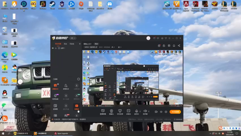Click the orange 关闭直播 stop stream button
Image resolution: width=241 pixels, height=136 pixels.
pyautogui.click(x=175, y=112)
